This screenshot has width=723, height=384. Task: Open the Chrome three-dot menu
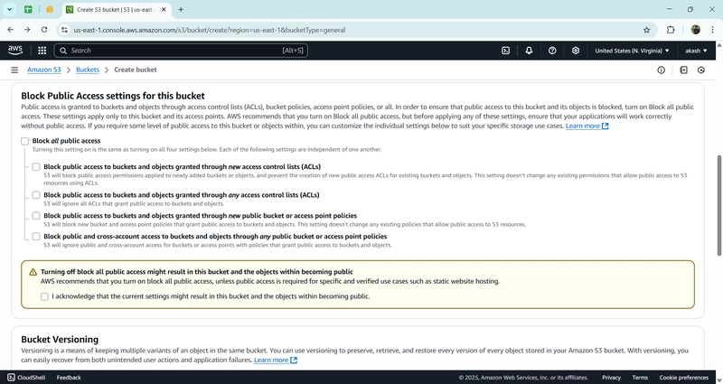coord(713,30)
